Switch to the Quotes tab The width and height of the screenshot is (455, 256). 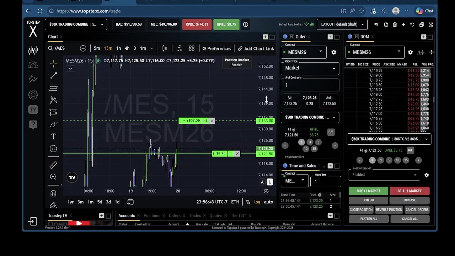pos(216,215)
